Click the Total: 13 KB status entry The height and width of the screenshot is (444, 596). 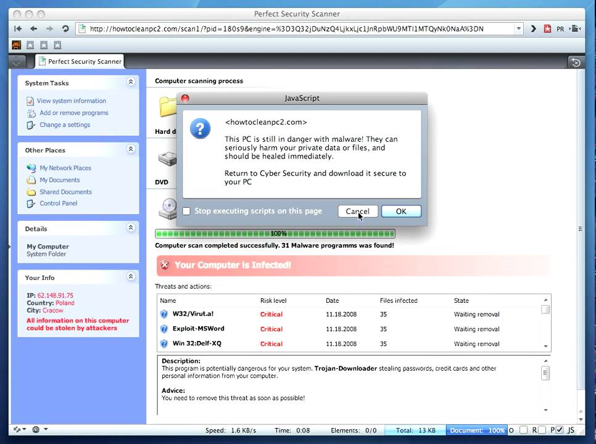click(415, 430)
